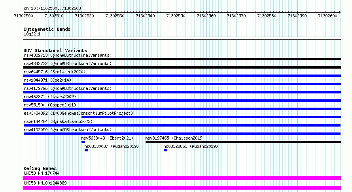
Task: Click the small blue marker for nsv3328863
Action: coord(165,150)
